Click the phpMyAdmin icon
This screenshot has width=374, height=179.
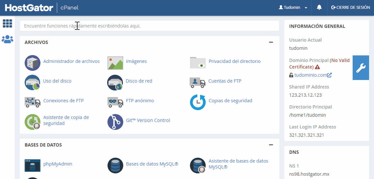coord(33,166)
